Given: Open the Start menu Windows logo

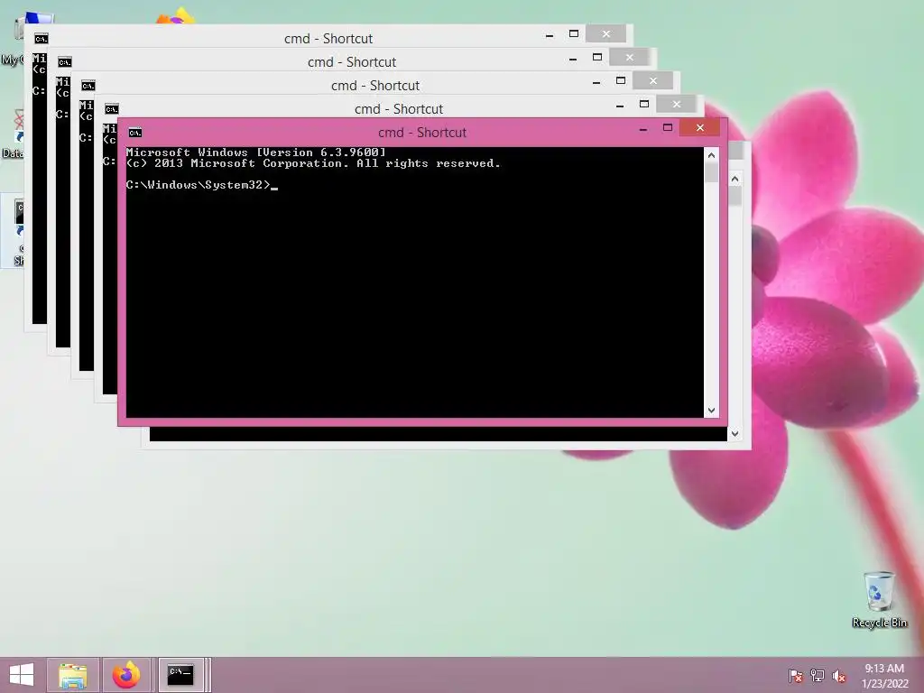Looking at the screenshot, I should tap(22, 675).
